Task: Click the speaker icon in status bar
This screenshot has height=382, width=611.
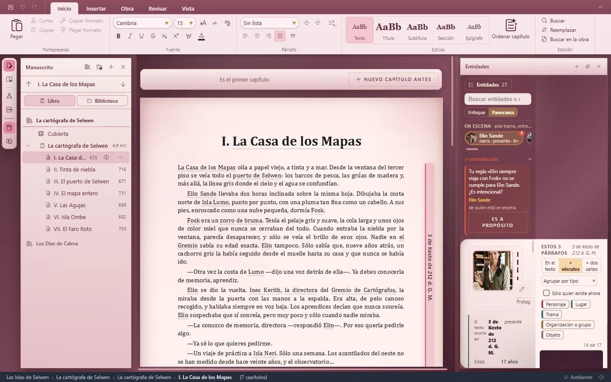Action: [601, 377]
